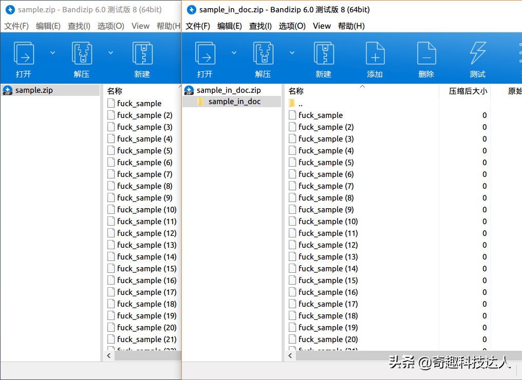Select first fuck_sample file in sample.zip list
The height and width of the screenshot is (380, 522).
139,104
